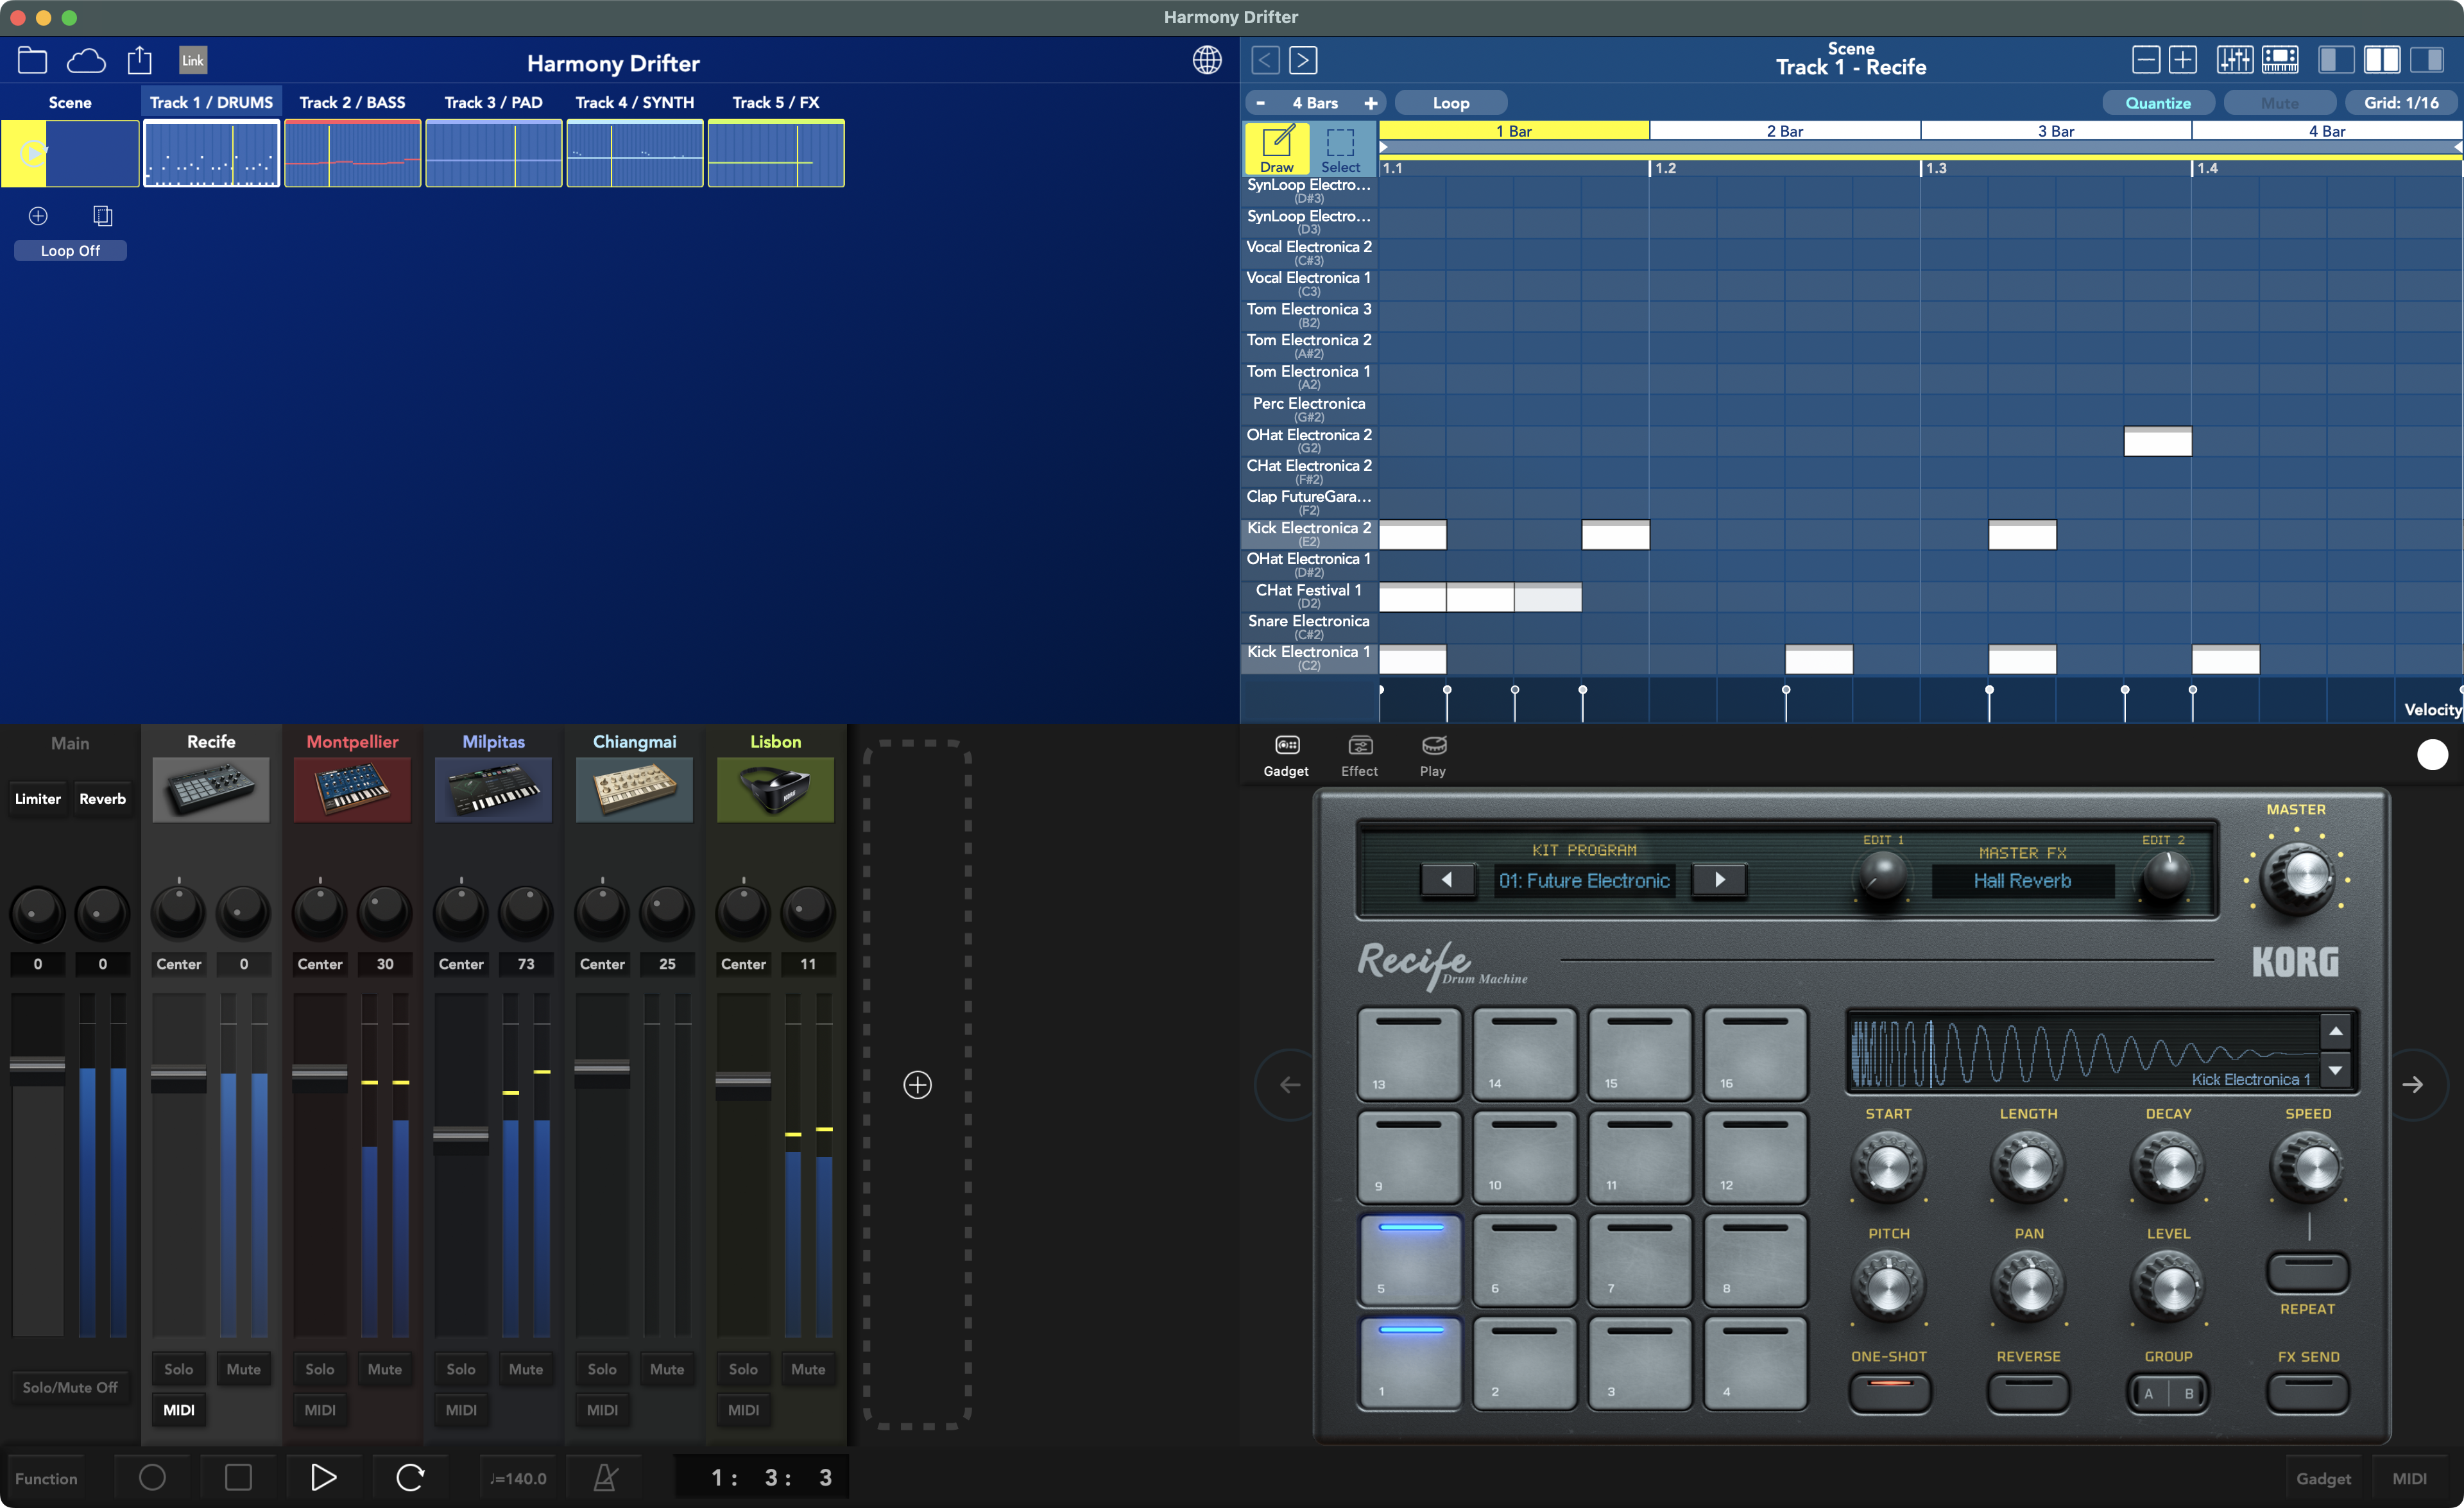
Task: Toggle the metronome icon
Action: coord(605,1477)
